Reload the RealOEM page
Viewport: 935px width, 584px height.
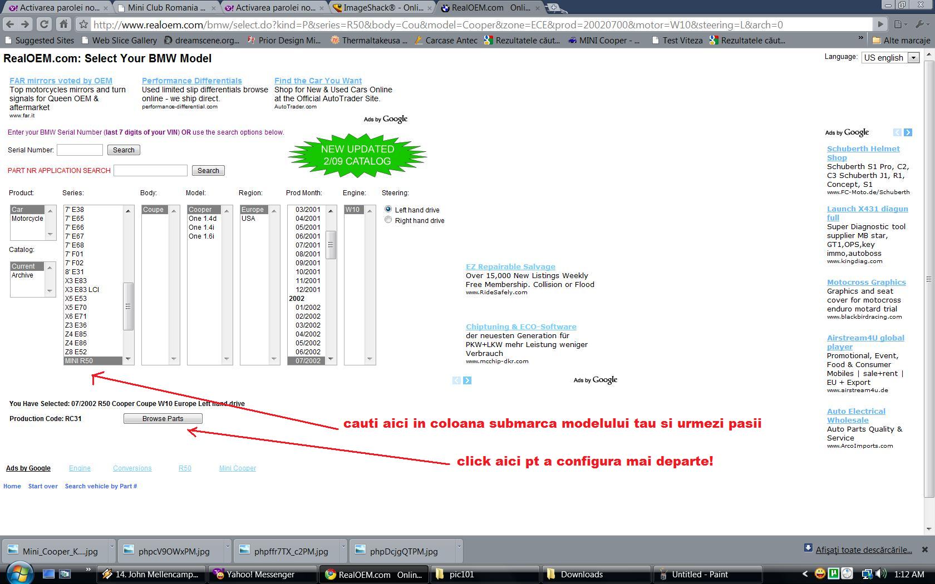click(45, 24)
